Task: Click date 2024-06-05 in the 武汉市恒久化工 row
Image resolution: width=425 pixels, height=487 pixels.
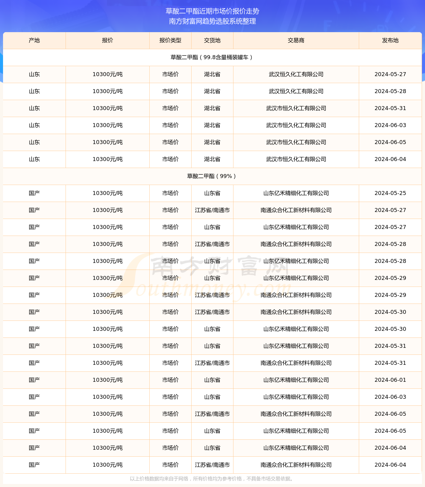Action: pos(390,142)
